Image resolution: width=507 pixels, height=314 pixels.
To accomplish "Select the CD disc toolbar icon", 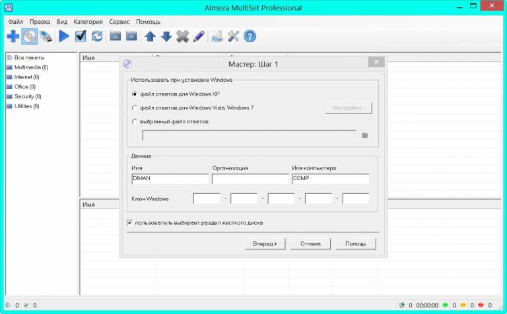I will pyautogui.click(x=30, y=36).
